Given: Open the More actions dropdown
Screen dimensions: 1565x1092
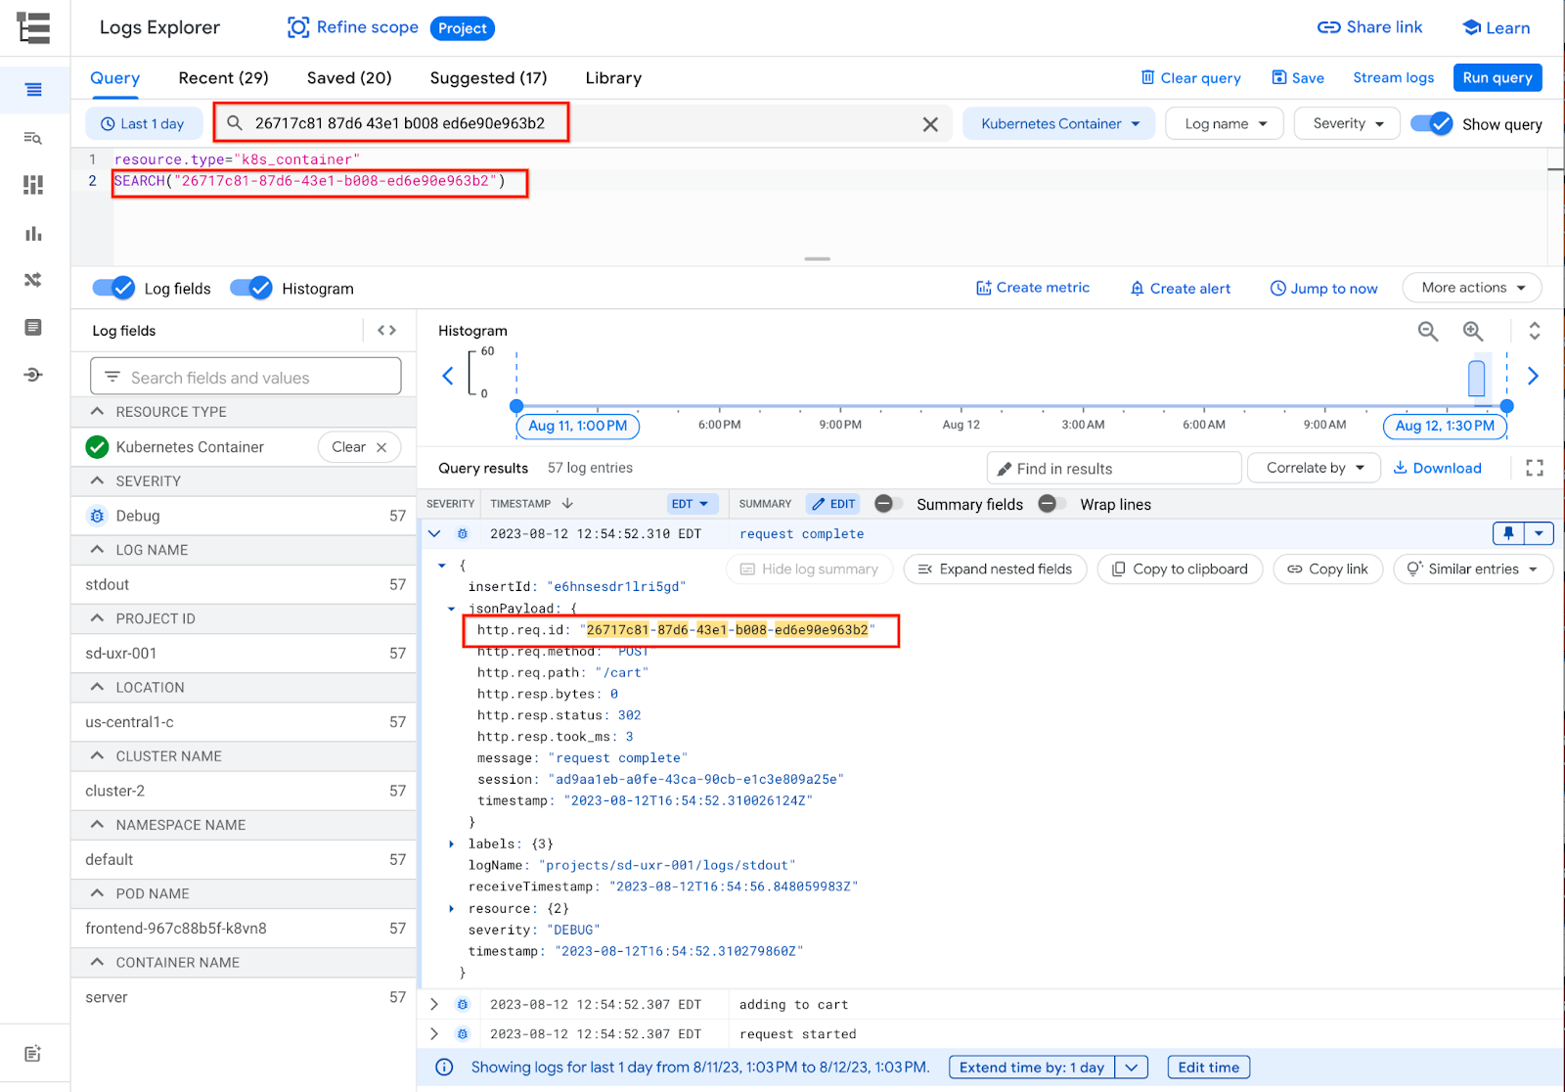Looking at the screenshot, I should (x=1472, y=288).
